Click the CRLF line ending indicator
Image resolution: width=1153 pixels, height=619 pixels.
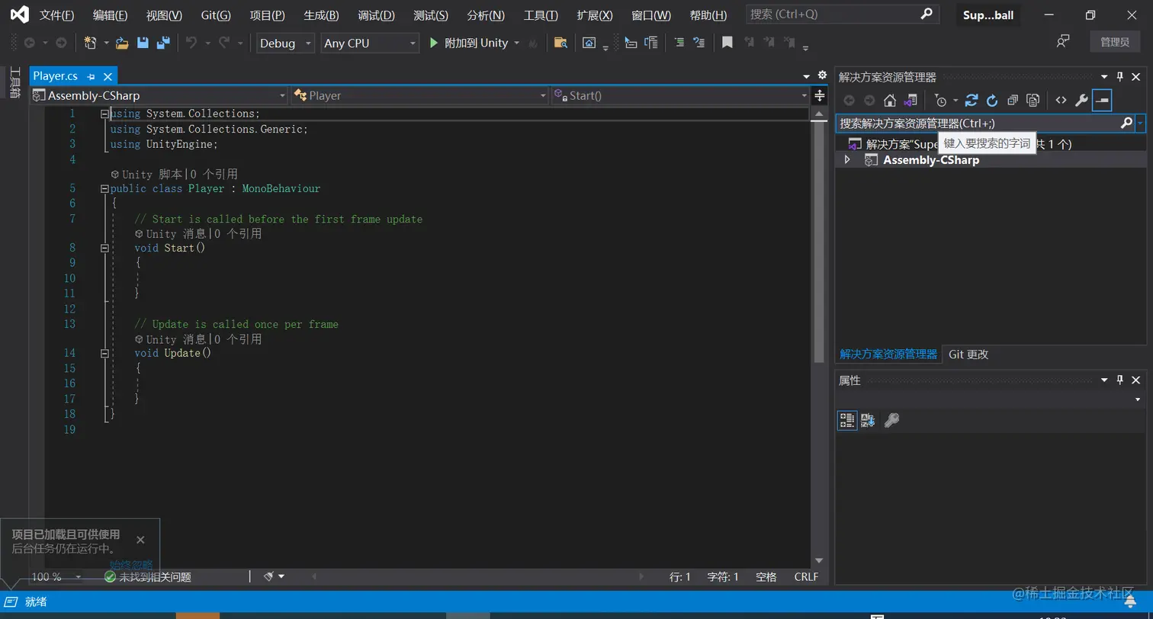(x=806, y=577)
